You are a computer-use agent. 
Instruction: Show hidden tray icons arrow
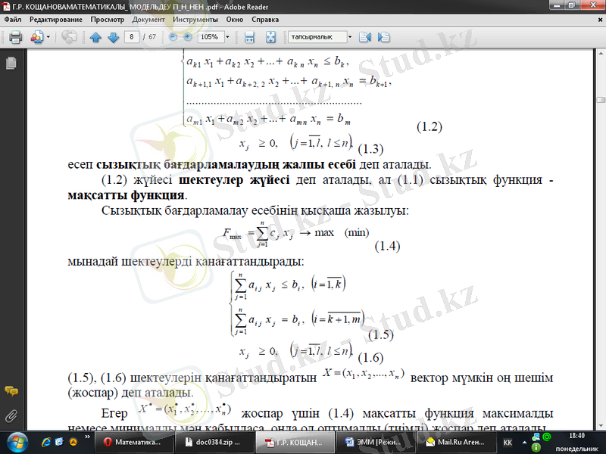[x=524, y=443]
